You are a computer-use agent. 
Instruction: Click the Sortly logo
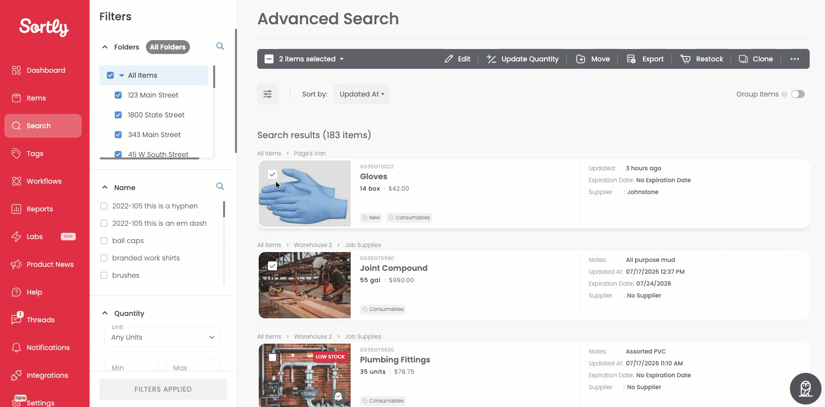[x=44, y=27]
